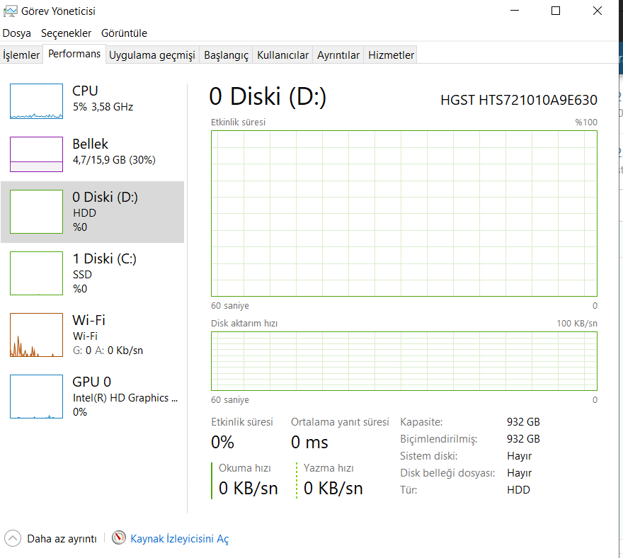This screenshot has width=623, height=558.
Task: Go to the Kullanıcılar tab
Action: click(282, 55)
